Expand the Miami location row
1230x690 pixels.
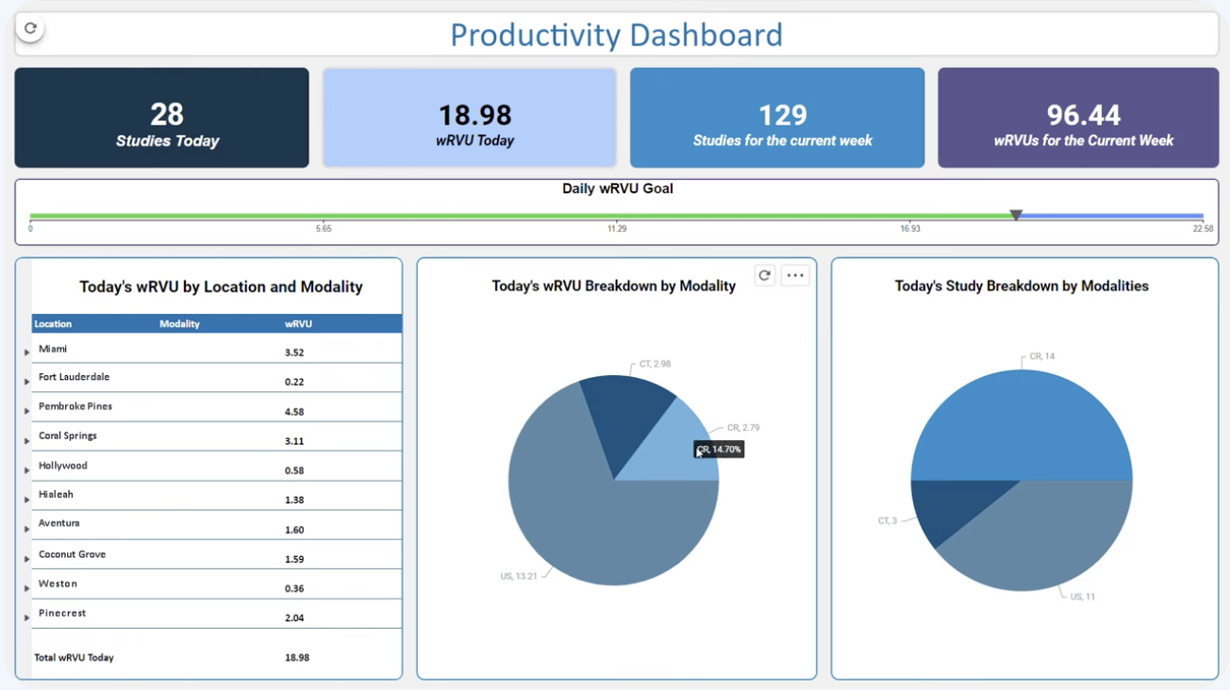27,353
